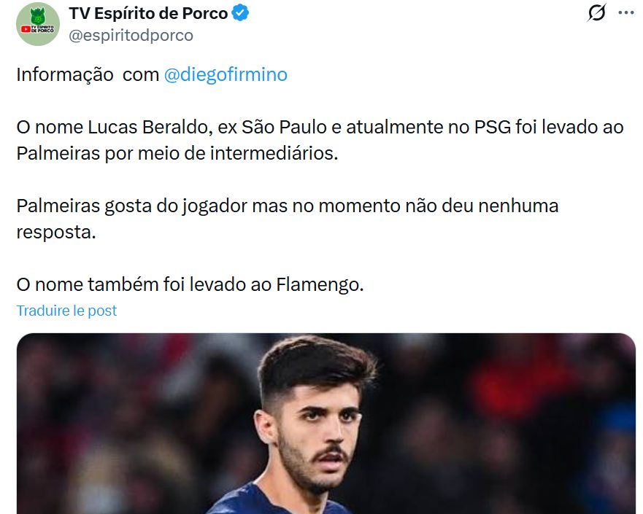Click the 'O nome Lucas Beraldo' paragraph
The width and height of the screenshot is (643, 514).
[320, 140]
